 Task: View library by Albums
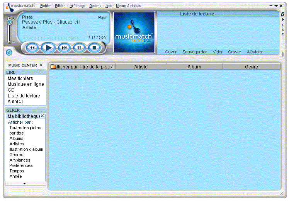(16, 138)
